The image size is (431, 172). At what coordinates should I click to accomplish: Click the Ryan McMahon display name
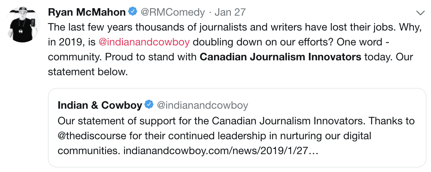[x=86, y=12]
